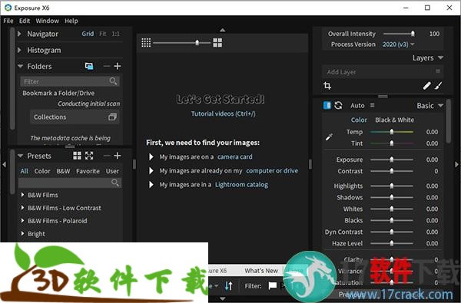This screenshot has height=303, width=461.
Task: Switch to B&W presets tab
Action: pos(63,171)
